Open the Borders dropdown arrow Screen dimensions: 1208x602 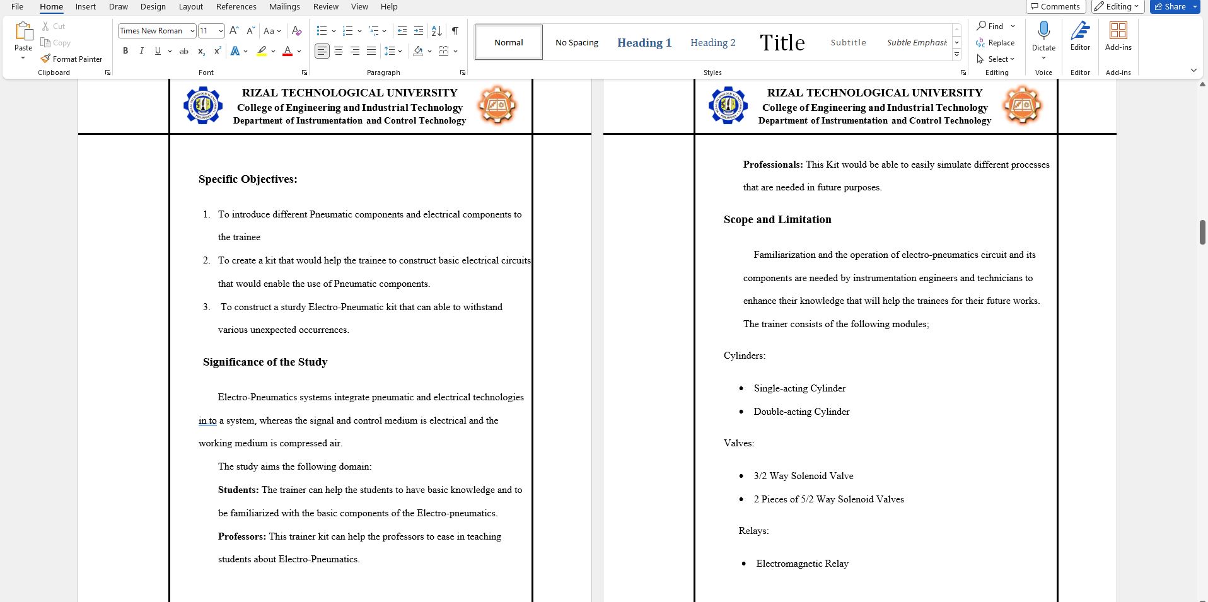pyautogui.click(x=455, y=51)
